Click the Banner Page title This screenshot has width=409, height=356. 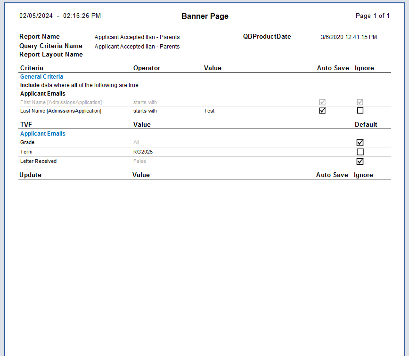coord(205,16)
